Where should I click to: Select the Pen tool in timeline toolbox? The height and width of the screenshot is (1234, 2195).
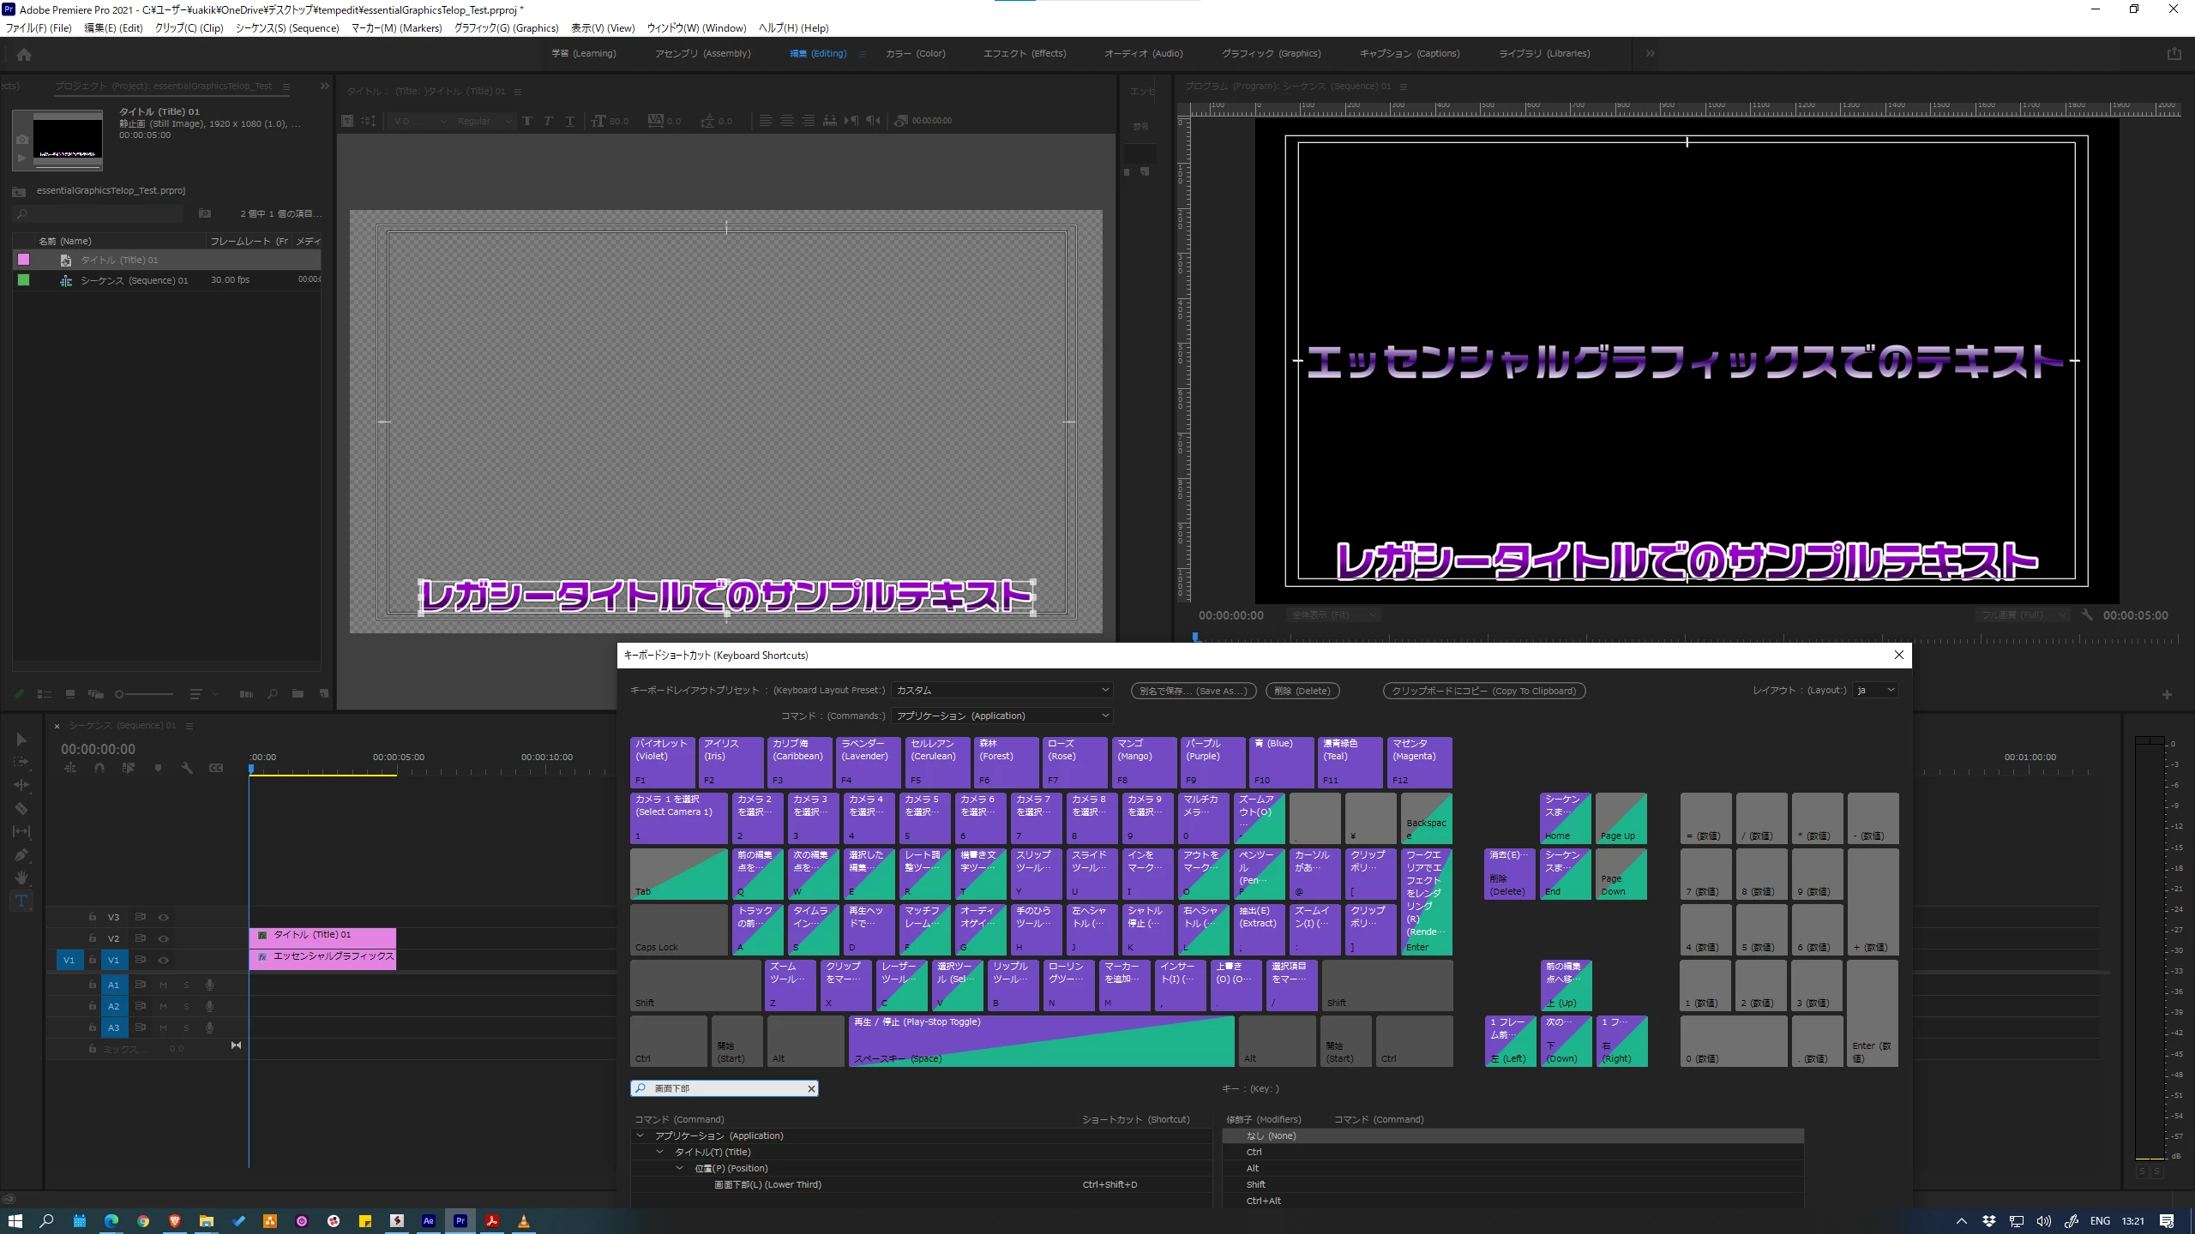pos(21,854)
